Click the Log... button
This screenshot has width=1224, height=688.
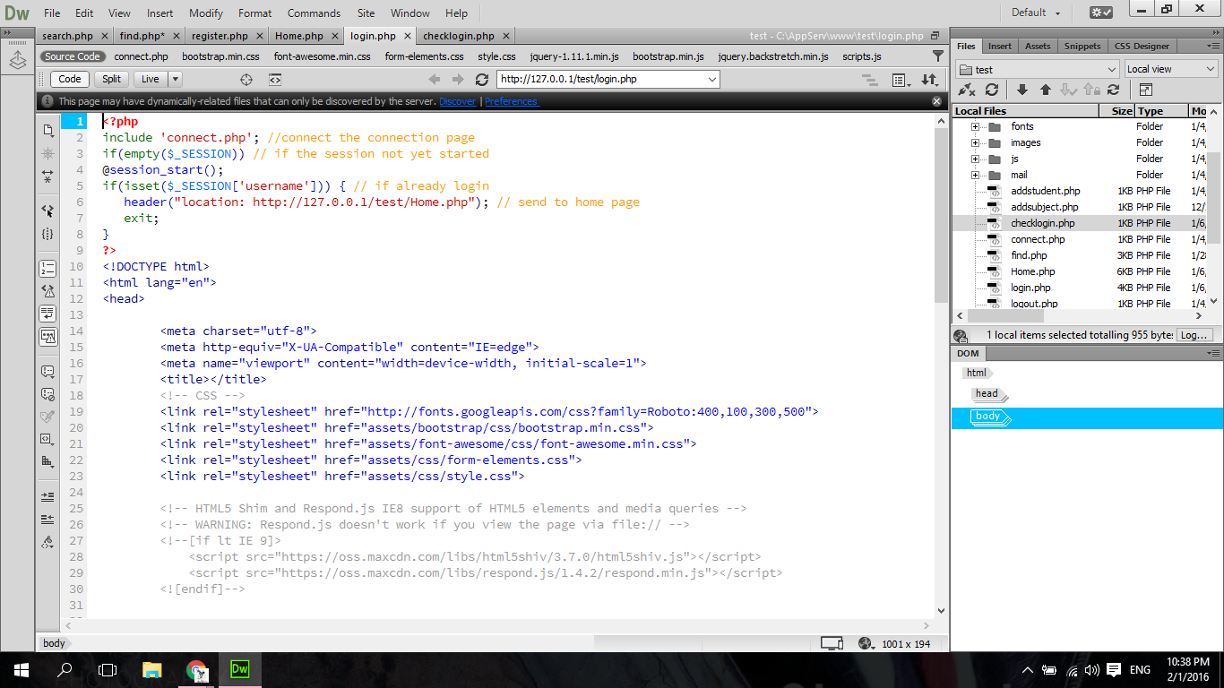[x=1194, y=335]
